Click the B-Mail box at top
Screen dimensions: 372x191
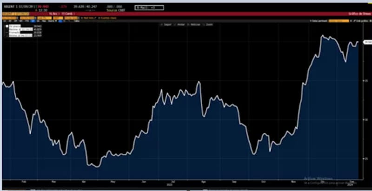pyautogui.click(x=149, y=7)
